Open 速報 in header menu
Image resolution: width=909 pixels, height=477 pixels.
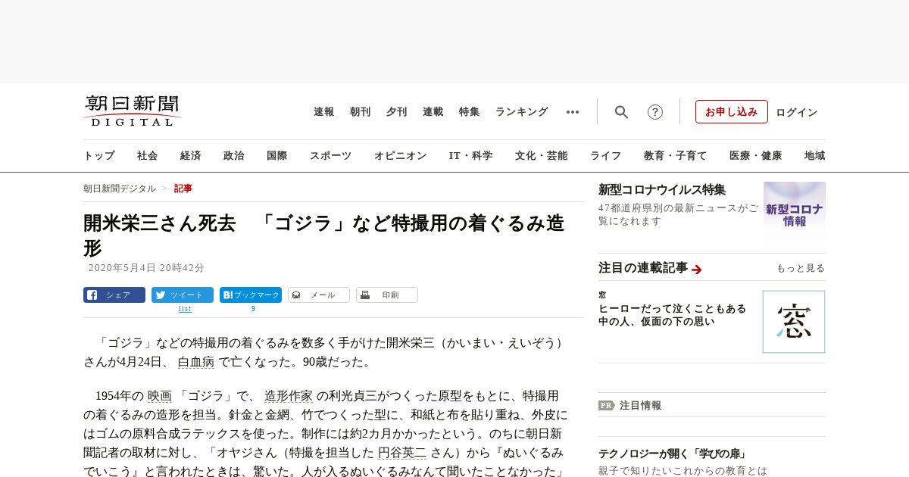click(324, 112)
